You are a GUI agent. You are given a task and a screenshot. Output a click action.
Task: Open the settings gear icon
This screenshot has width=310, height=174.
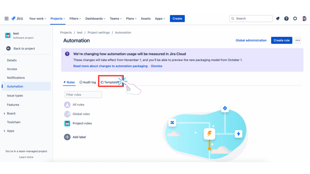pos(295,18)
